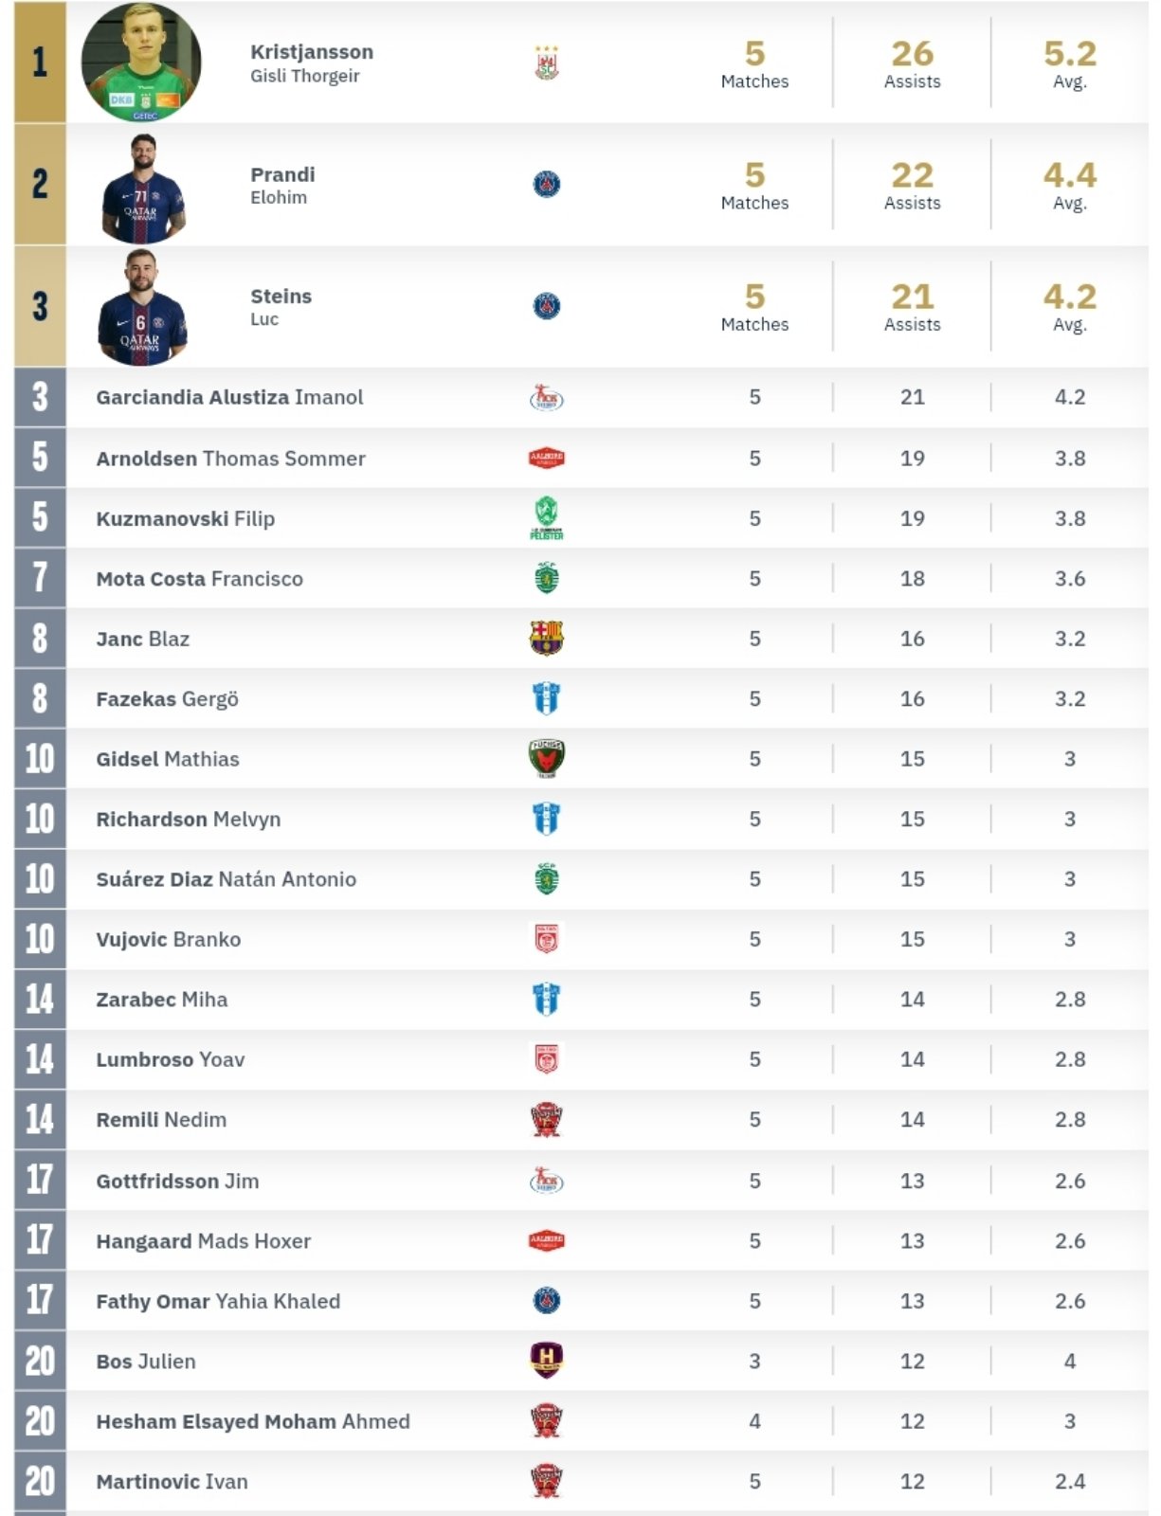The height and width of the screenshot is (1516, 1161).
Task: Click the Nantes club logo beside Bos Julien
Action: [546, 1361]
